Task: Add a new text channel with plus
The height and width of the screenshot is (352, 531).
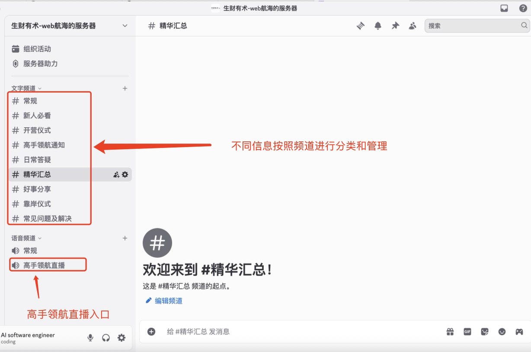Action: click(x=125, y=88)
